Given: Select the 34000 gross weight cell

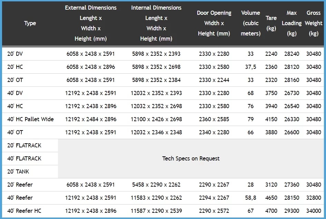Looking at the screenshot, I should coord(314,211).
